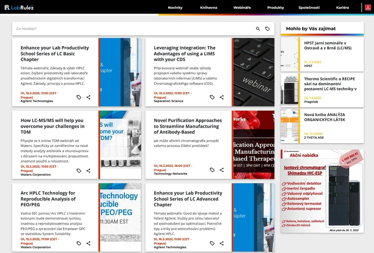
Task: Open 'Novel Purification Approaches to Streamline Manufacturing' title
Action: pos(188,126)
